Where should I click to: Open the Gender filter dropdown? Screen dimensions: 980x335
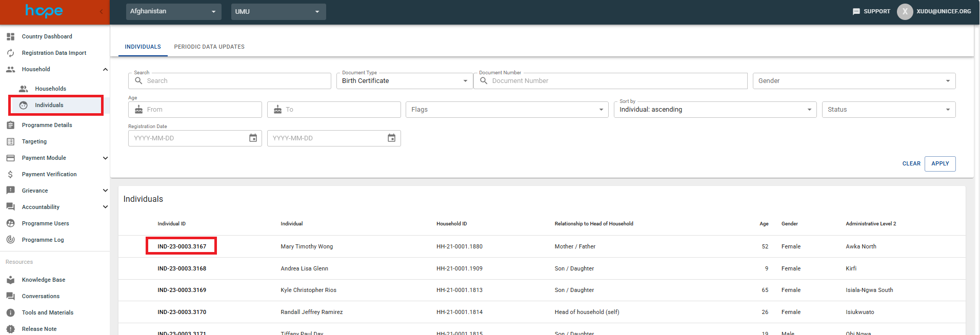[x=853, y=81]
